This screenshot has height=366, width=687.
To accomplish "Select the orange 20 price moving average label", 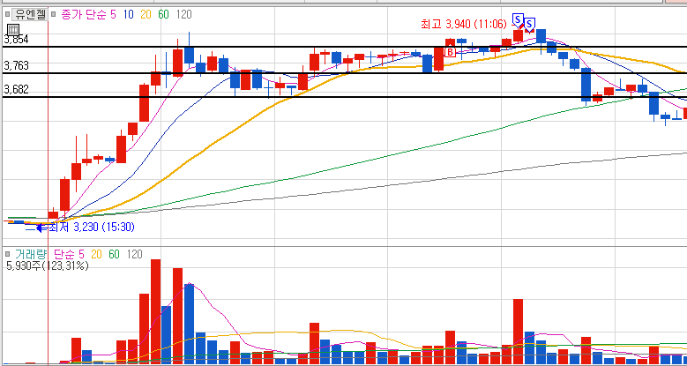I will 146,14.
